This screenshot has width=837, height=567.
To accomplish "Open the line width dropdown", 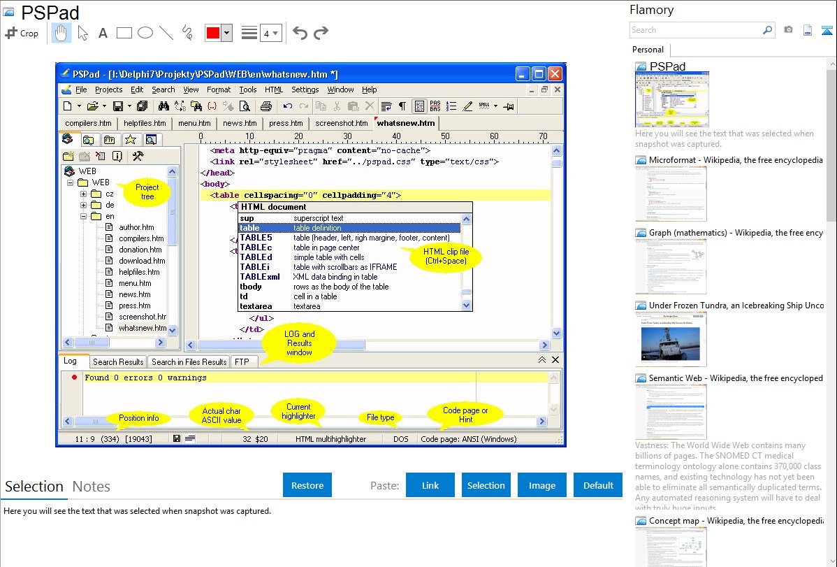I will pos(270,33).
